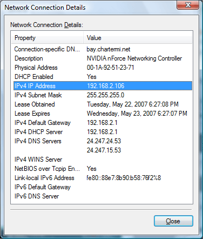The image size is (203, 239).
Task: Select the Physical Address row
Action: (x=103, y=68)
